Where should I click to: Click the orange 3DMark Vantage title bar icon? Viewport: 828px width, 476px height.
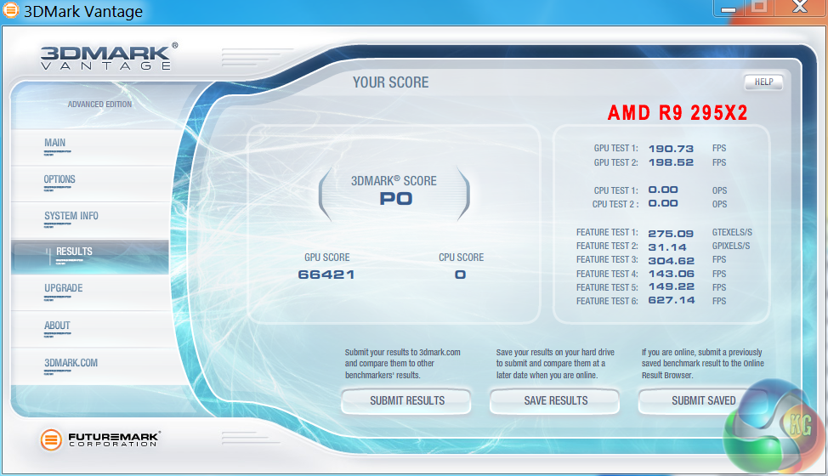click(x=10, y=10)
